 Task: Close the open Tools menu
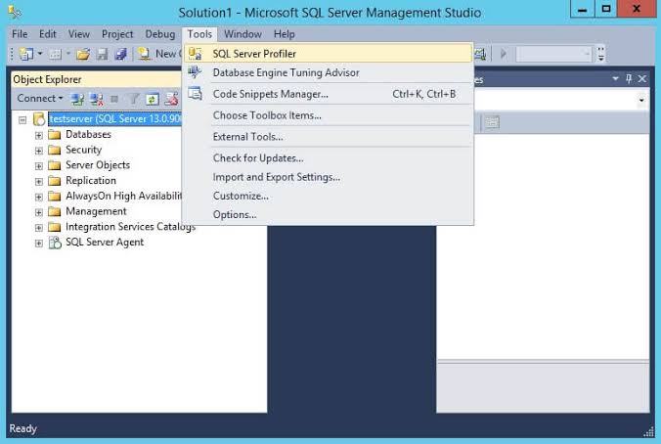(x=199, y=34)
